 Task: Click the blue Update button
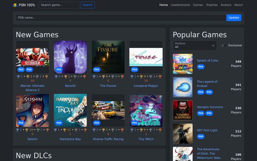point(234,18)
